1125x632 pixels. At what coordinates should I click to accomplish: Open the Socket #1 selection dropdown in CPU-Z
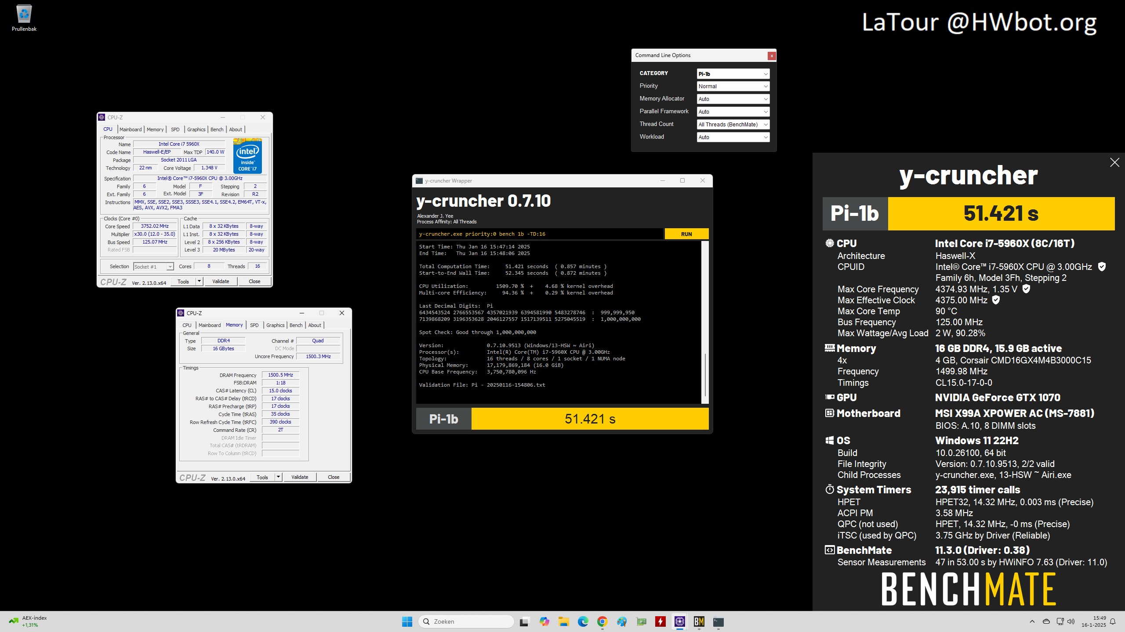coord(153,267)
